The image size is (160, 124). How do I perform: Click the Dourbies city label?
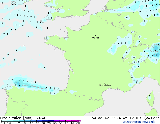click(x=105, y=85)
